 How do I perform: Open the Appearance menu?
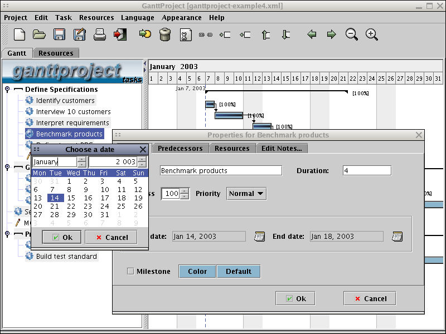pos(182,18)
